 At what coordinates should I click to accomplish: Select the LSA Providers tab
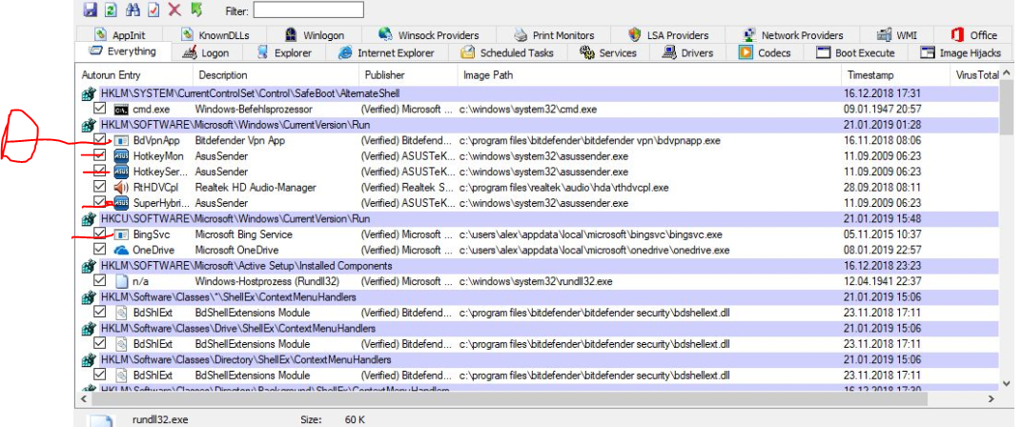point(669,35)
